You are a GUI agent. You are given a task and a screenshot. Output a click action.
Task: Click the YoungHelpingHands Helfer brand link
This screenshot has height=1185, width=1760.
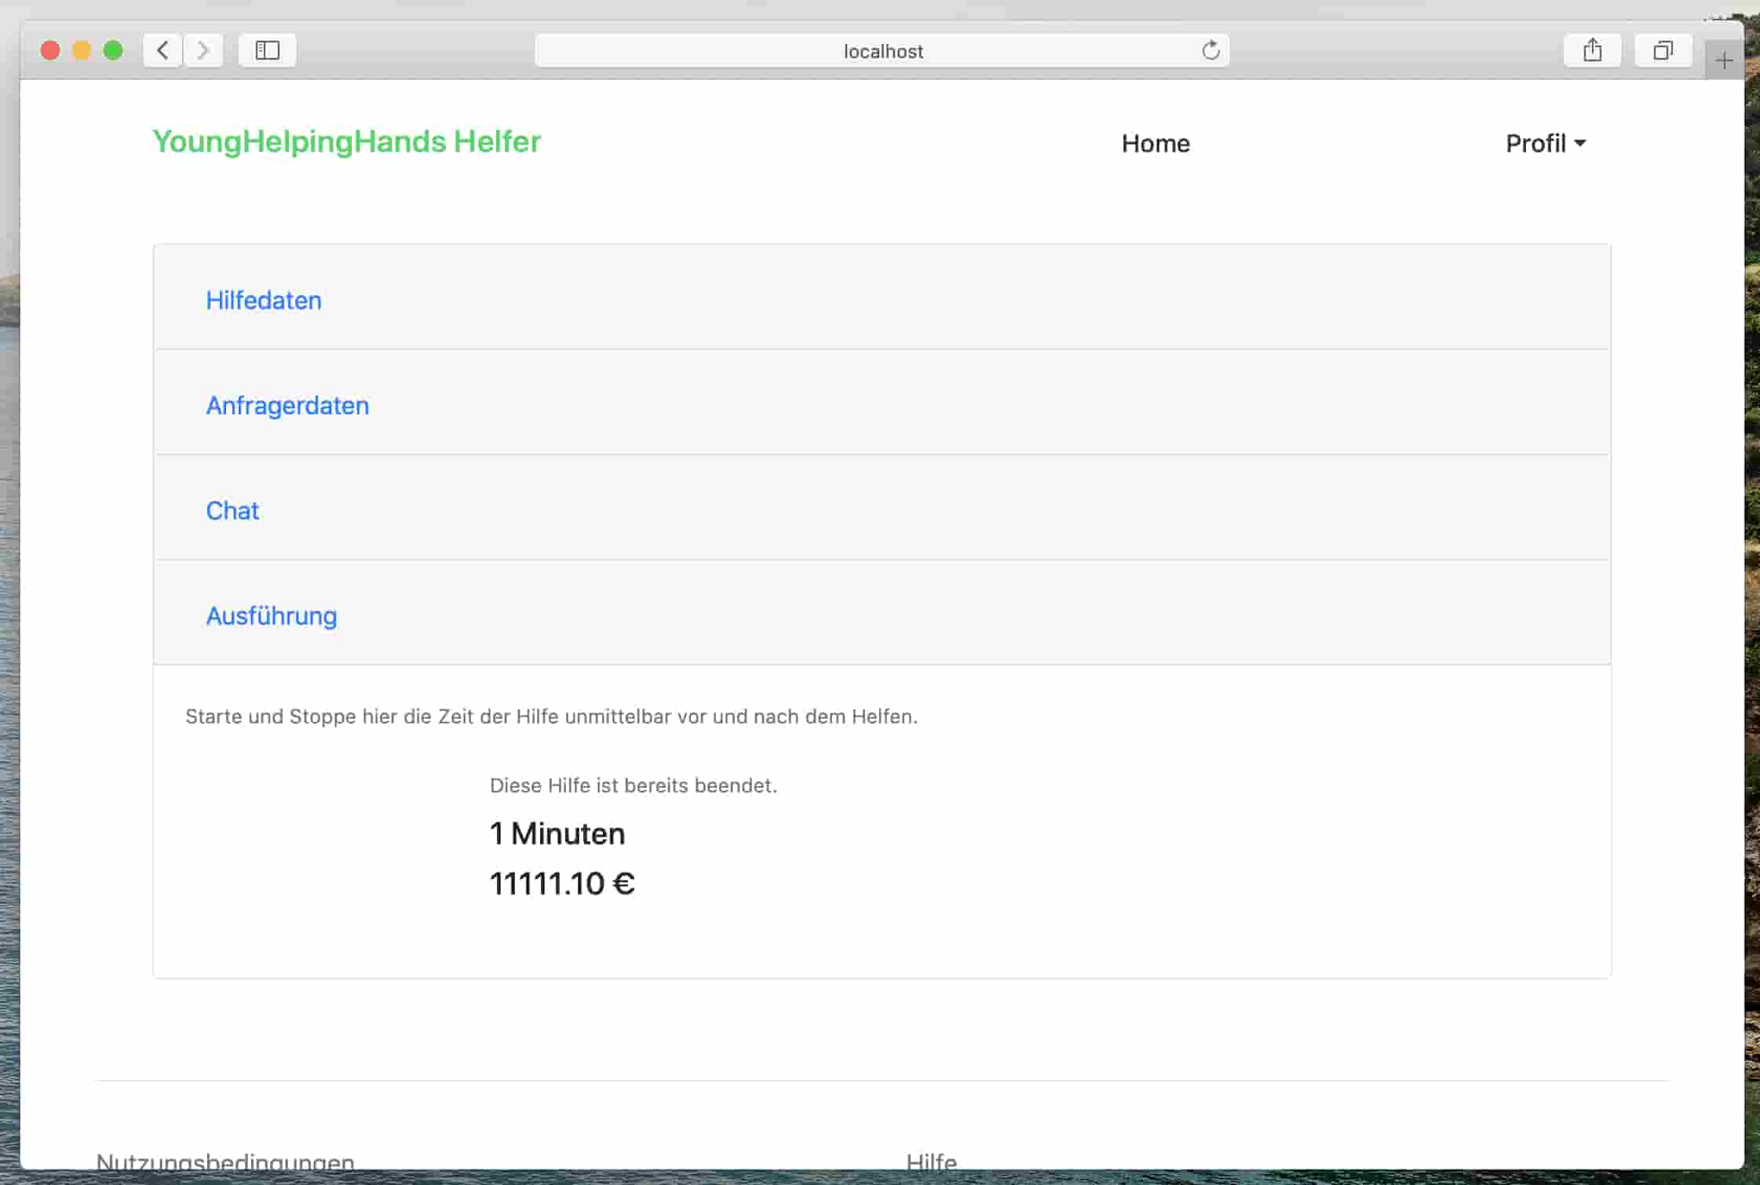pyautogui.click(x=346, y=142)
